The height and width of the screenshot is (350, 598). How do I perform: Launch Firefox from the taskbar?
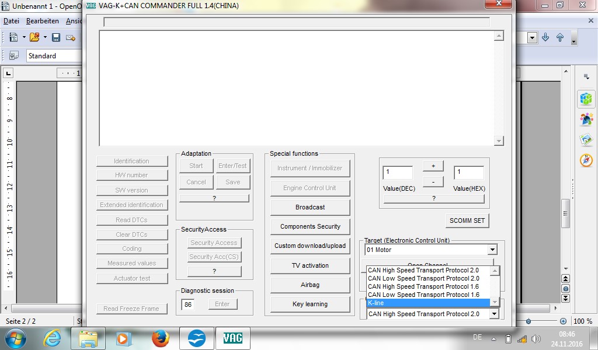coord(160,338)
